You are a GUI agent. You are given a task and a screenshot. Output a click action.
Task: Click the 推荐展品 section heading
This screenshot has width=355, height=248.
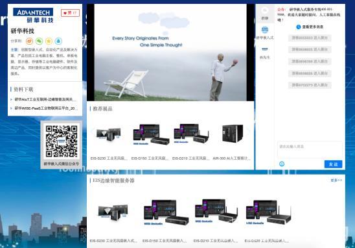(102, 108)
